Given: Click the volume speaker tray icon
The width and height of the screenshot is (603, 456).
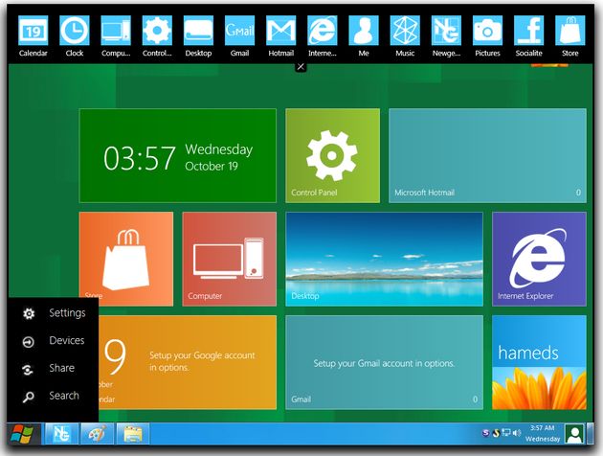Looking at the screenshot, I should click(x=517, y=433).
